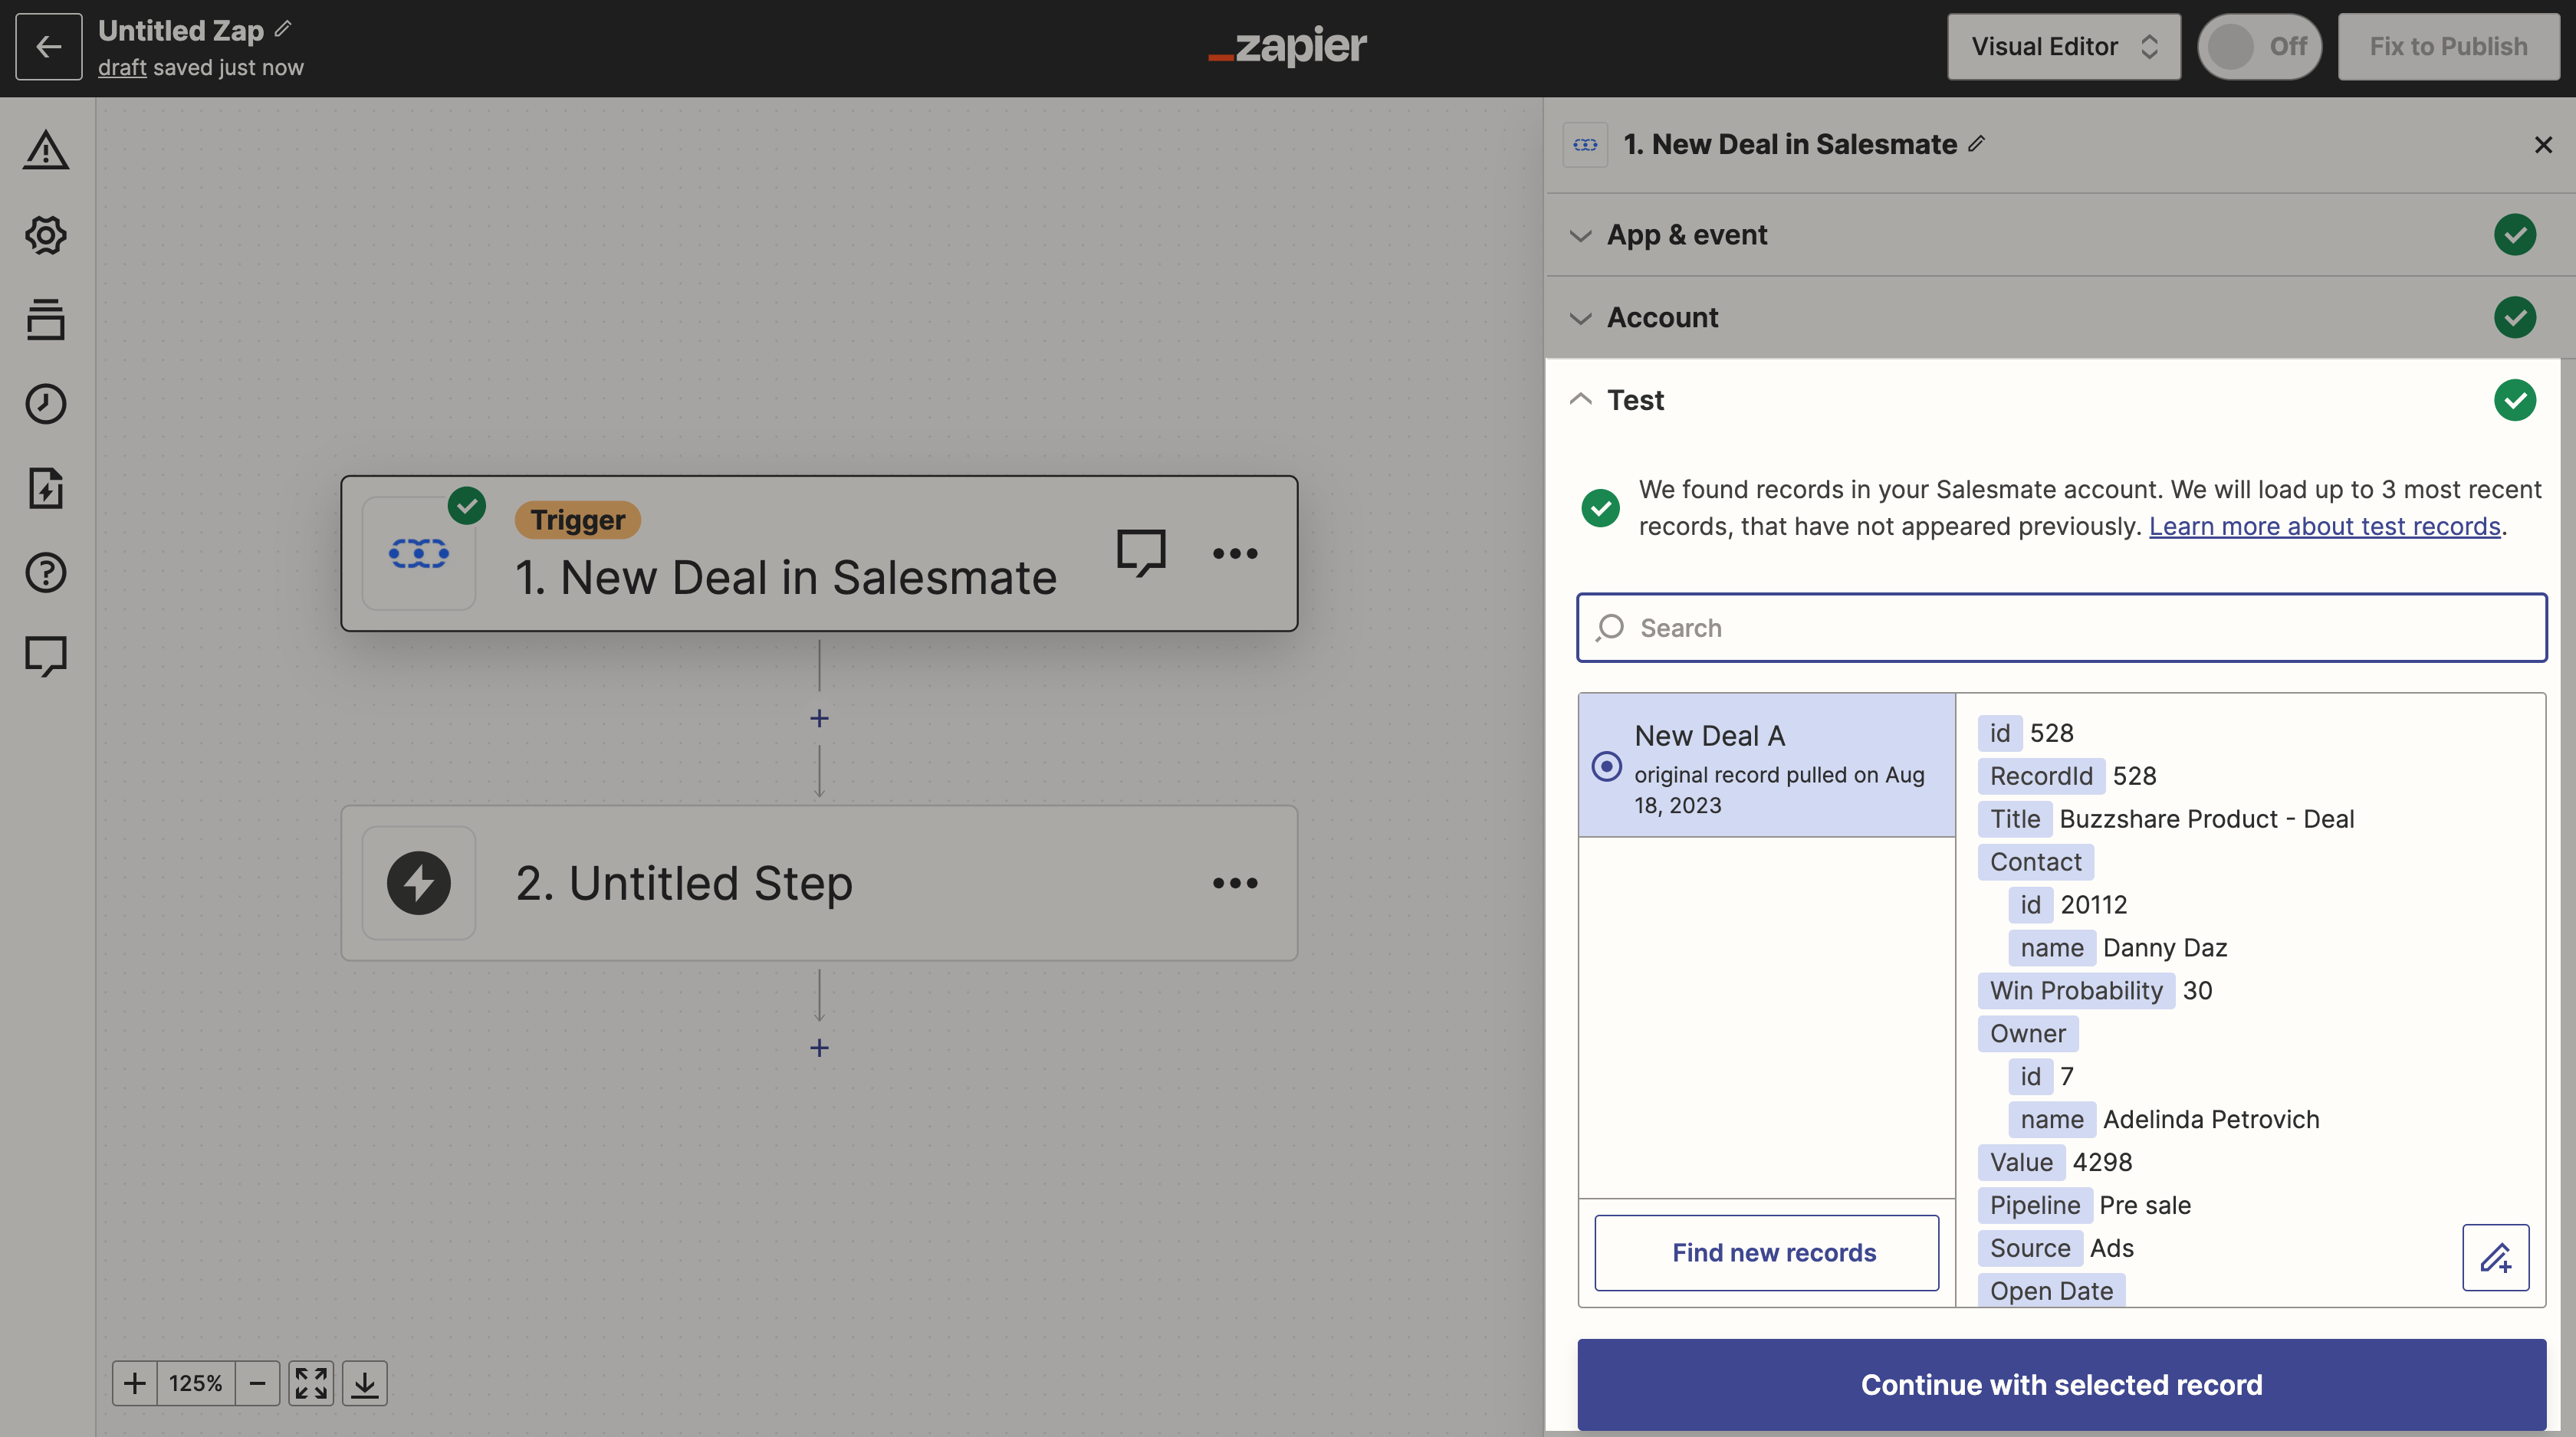2576x1437 pixels.
Task: Export canvas with download icon
Action: point(365,1383)
